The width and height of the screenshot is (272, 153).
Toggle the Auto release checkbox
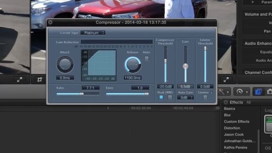pos(147,59)
